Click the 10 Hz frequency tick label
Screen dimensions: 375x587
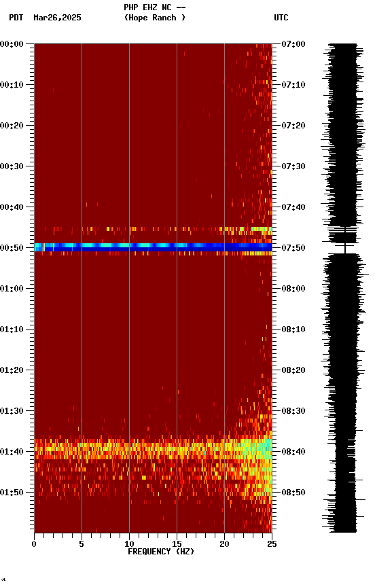point(129,544)
